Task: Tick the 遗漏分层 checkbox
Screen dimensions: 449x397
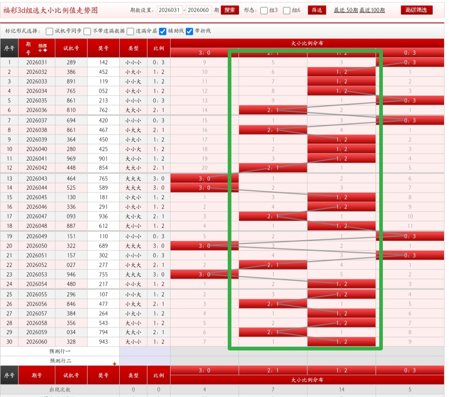Action: click(130, 31)
